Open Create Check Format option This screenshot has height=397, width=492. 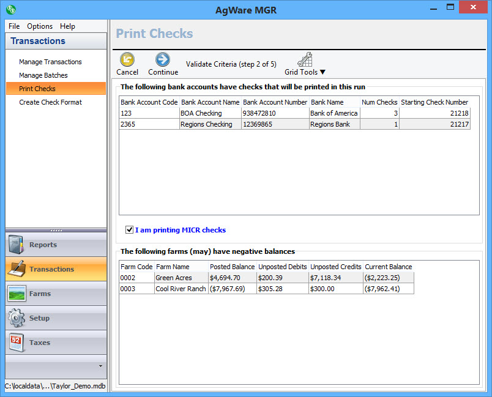50,102
